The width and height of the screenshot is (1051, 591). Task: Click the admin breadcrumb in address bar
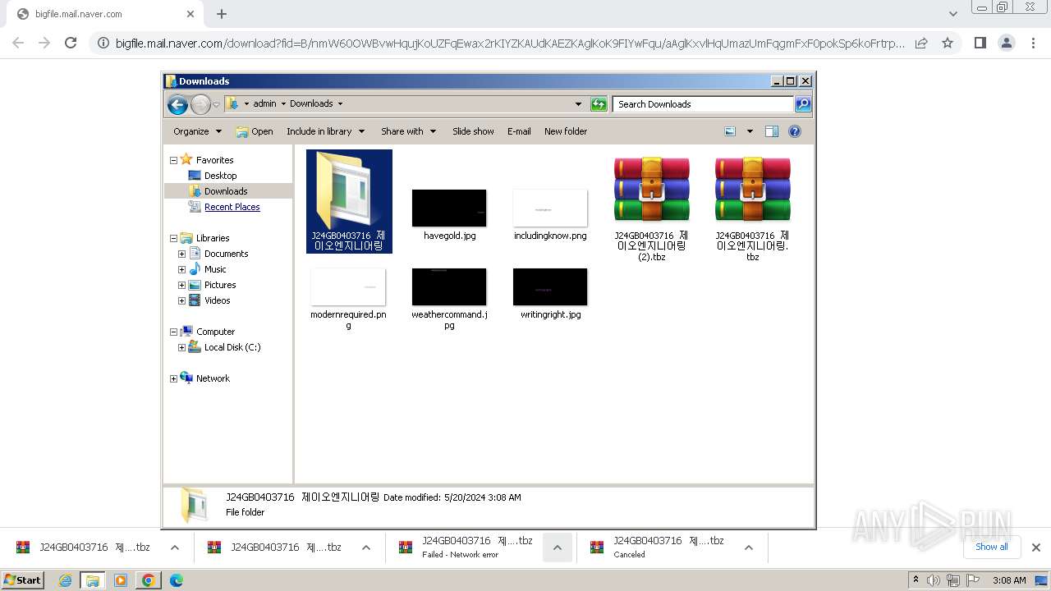point(264,104)
